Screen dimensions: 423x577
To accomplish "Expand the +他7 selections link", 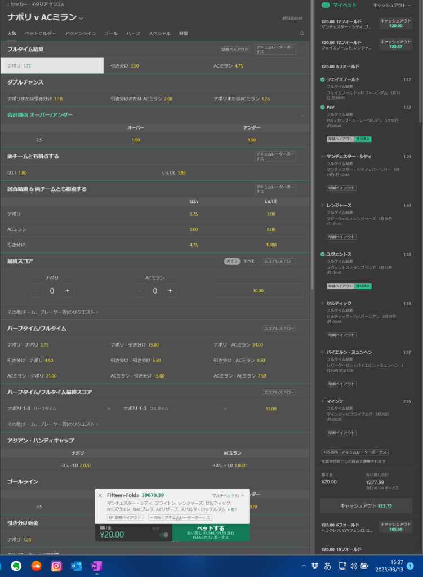I will [x=232, y=509].
